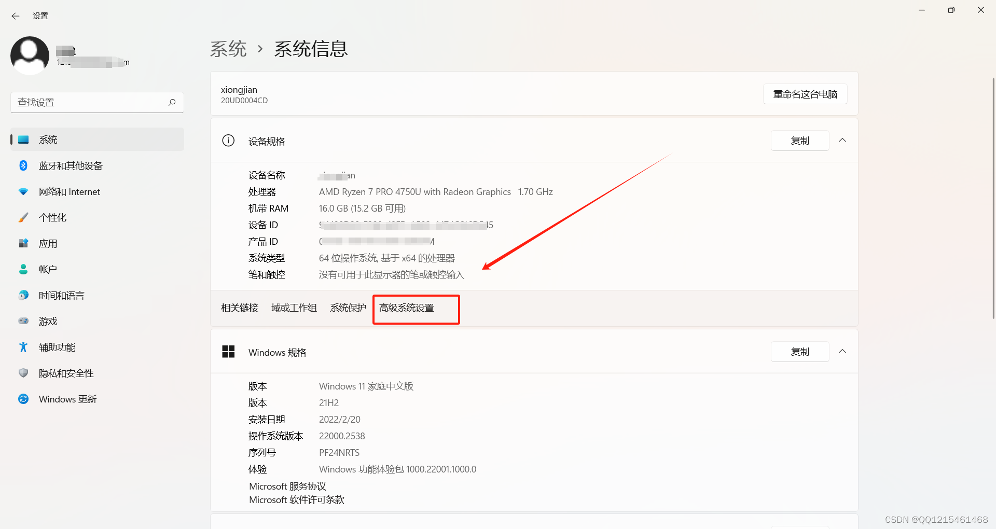Open the 个性化 settings category
996x529 pixels.
[97, 217]
